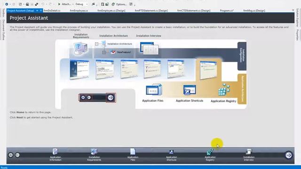This screenshot has height=169, width=301.
Task: Click the Application Shortcuts icon in the diagram
Action: (190, 90)
